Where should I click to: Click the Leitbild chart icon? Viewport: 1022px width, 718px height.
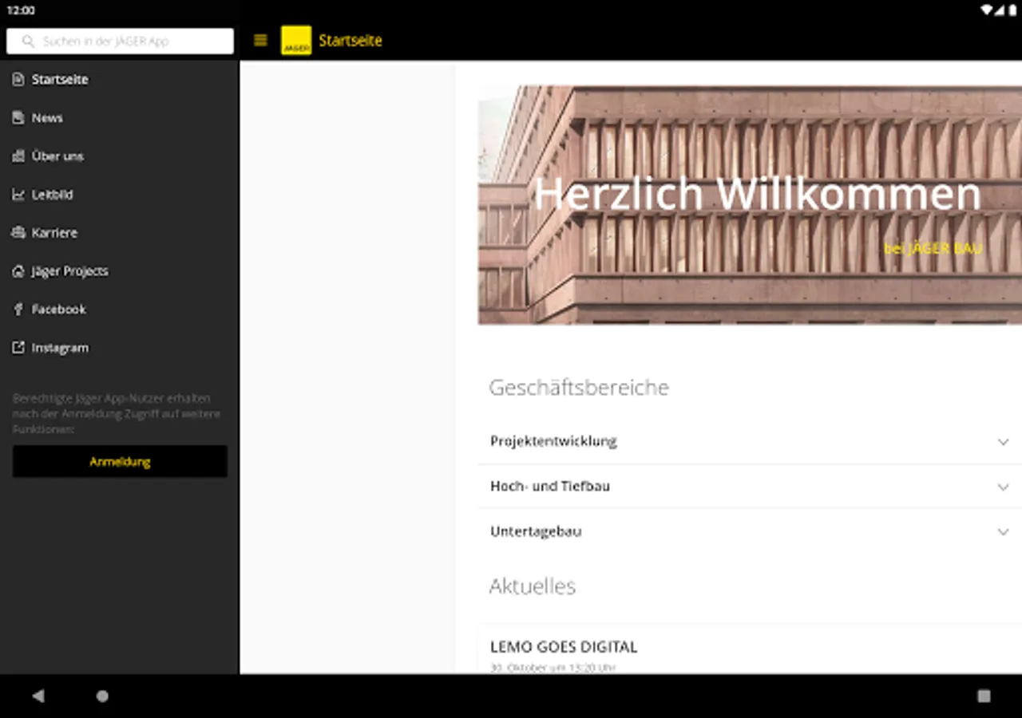(18, 195)
